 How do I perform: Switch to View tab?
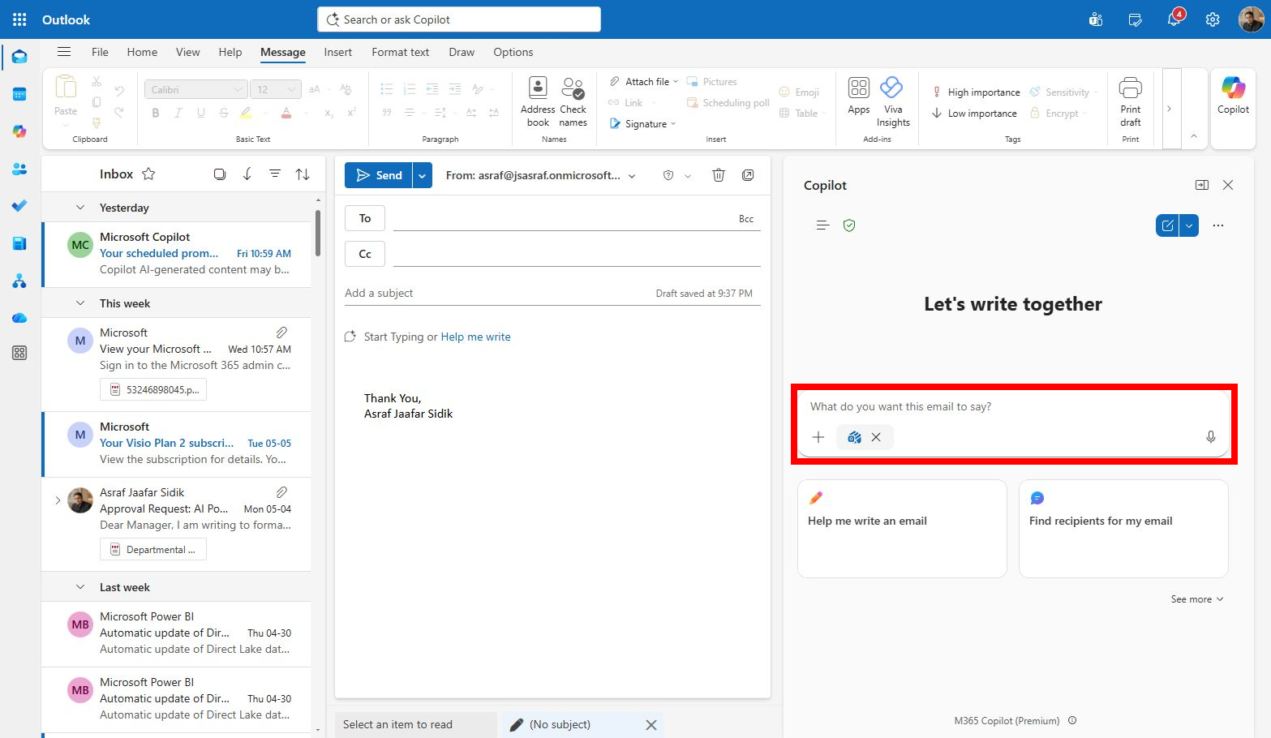pyautogui.click(x=187, y=52)
